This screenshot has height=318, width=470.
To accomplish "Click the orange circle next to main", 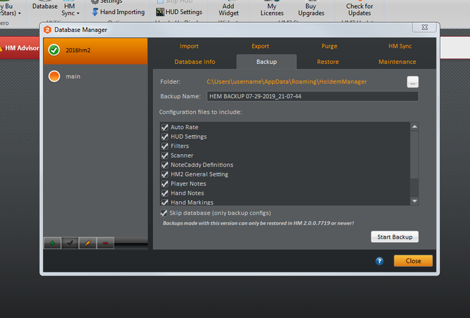I will click(54, 76).
